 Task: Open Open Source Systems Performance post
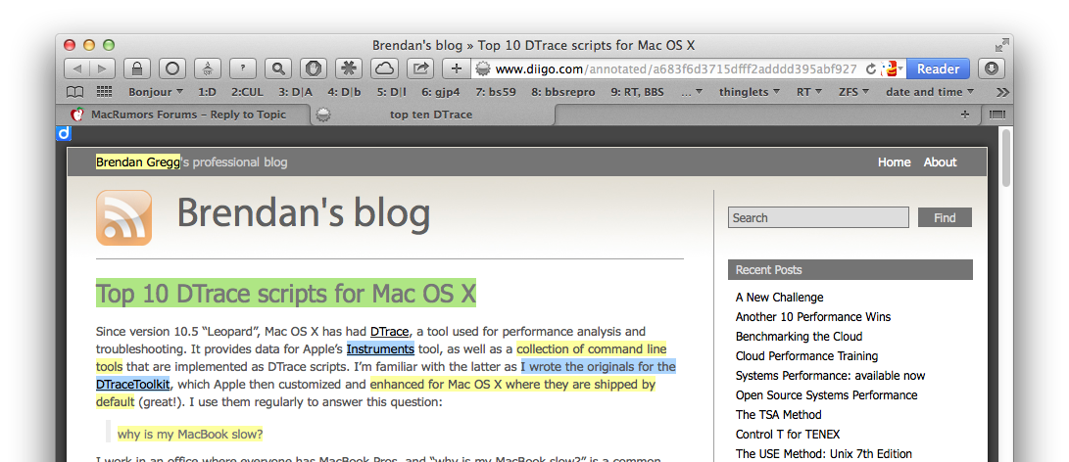pyautogui.click(x=826, y=395)
